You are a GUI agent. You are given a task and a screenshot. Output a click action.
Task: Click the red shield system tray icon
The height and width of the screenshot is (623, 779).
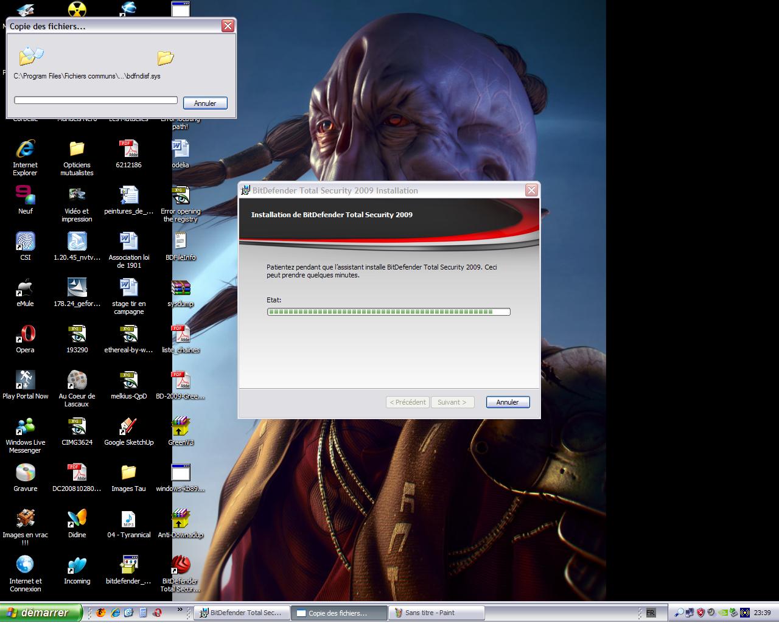(x=700, y=613)
